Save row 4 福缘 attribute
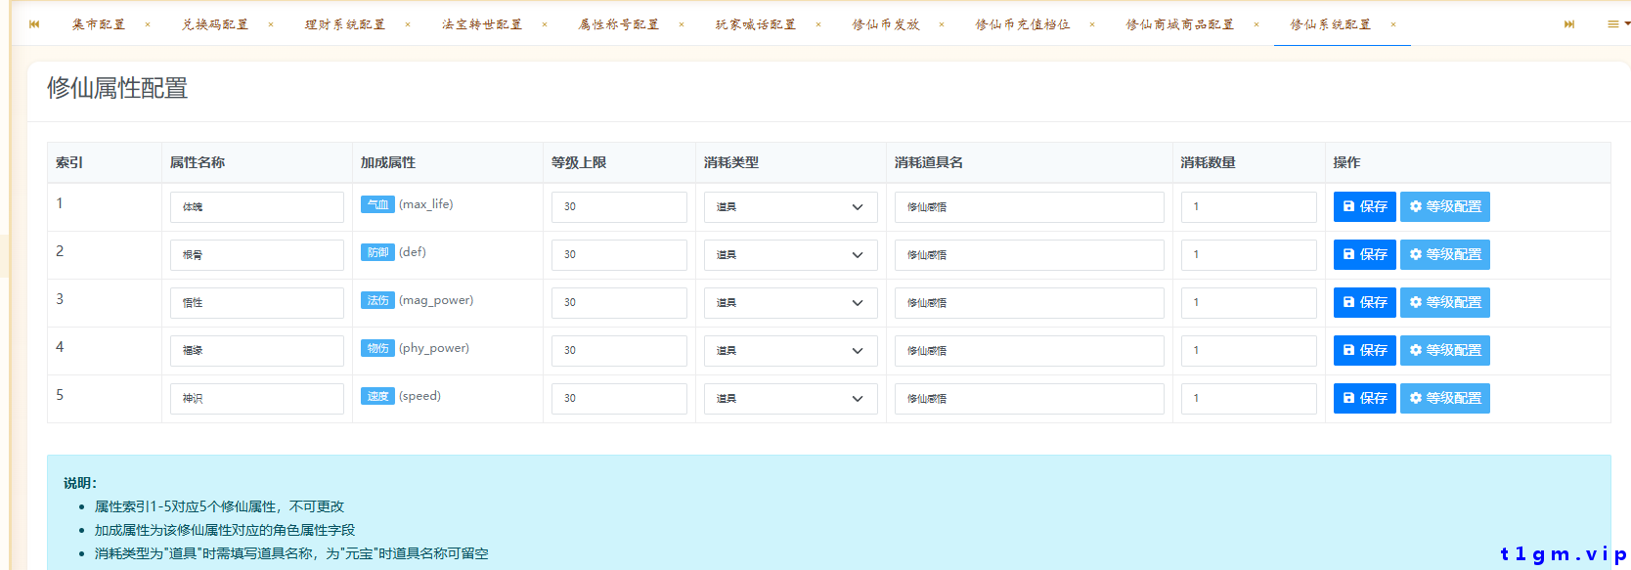Image resolution: width=1631 pixels, height=570 pixels. pos(1365,350)
